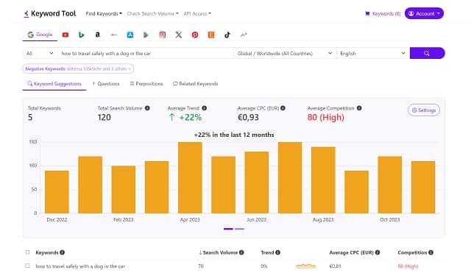The height and width of the screenshot is (273, 471).
Task: Switch to Keyword Suggestions tab
Action: tap(54, 84)
